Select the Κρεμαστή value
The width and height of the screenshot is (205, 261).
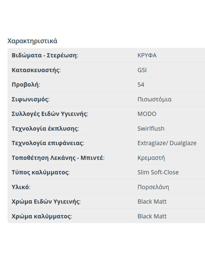(151, 158)
